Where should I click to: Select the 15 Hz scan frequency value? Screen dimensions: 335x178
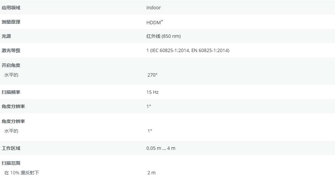[x=152, y=92]
